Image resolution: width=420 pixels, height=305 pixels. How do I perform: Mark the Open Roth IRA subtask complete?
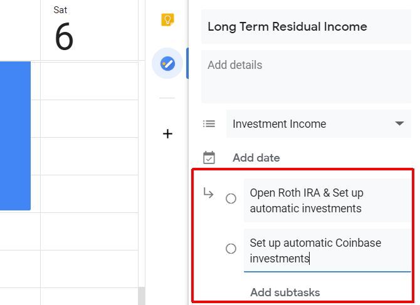(231, 199)
